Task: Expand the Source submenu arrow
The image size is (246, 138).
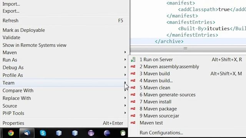Action: 125,106
